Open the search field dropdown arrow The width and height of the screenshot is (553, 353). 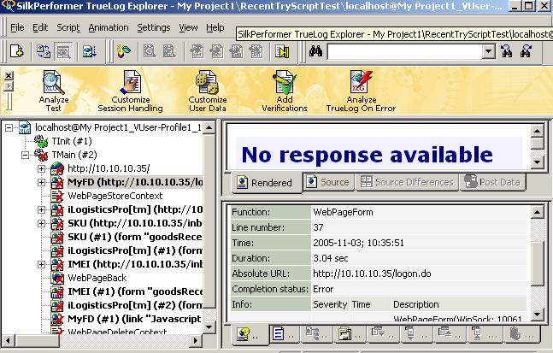tap(488, 52)
